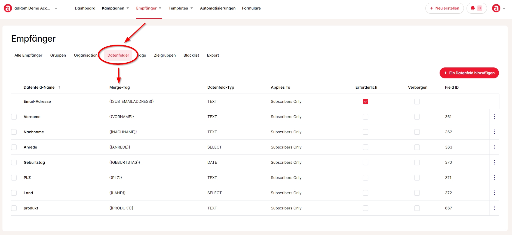Open row actions for Land
512x235 pixels.
[495, 193]
